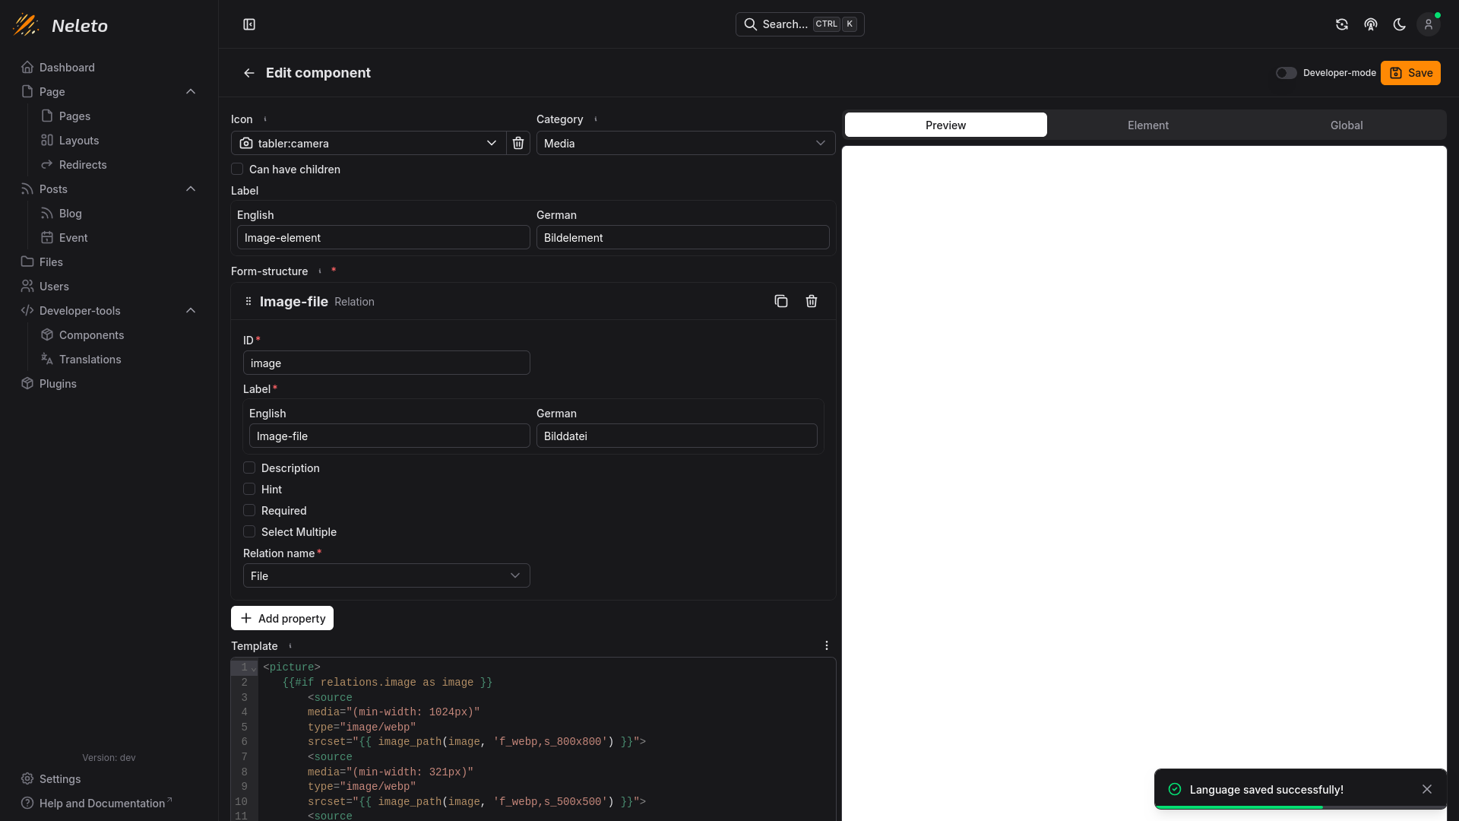Viewport: 1459px width, 821px height.
Task: Collapse the Developer-tools sidebar section
Action: click(x=191, y=310)
